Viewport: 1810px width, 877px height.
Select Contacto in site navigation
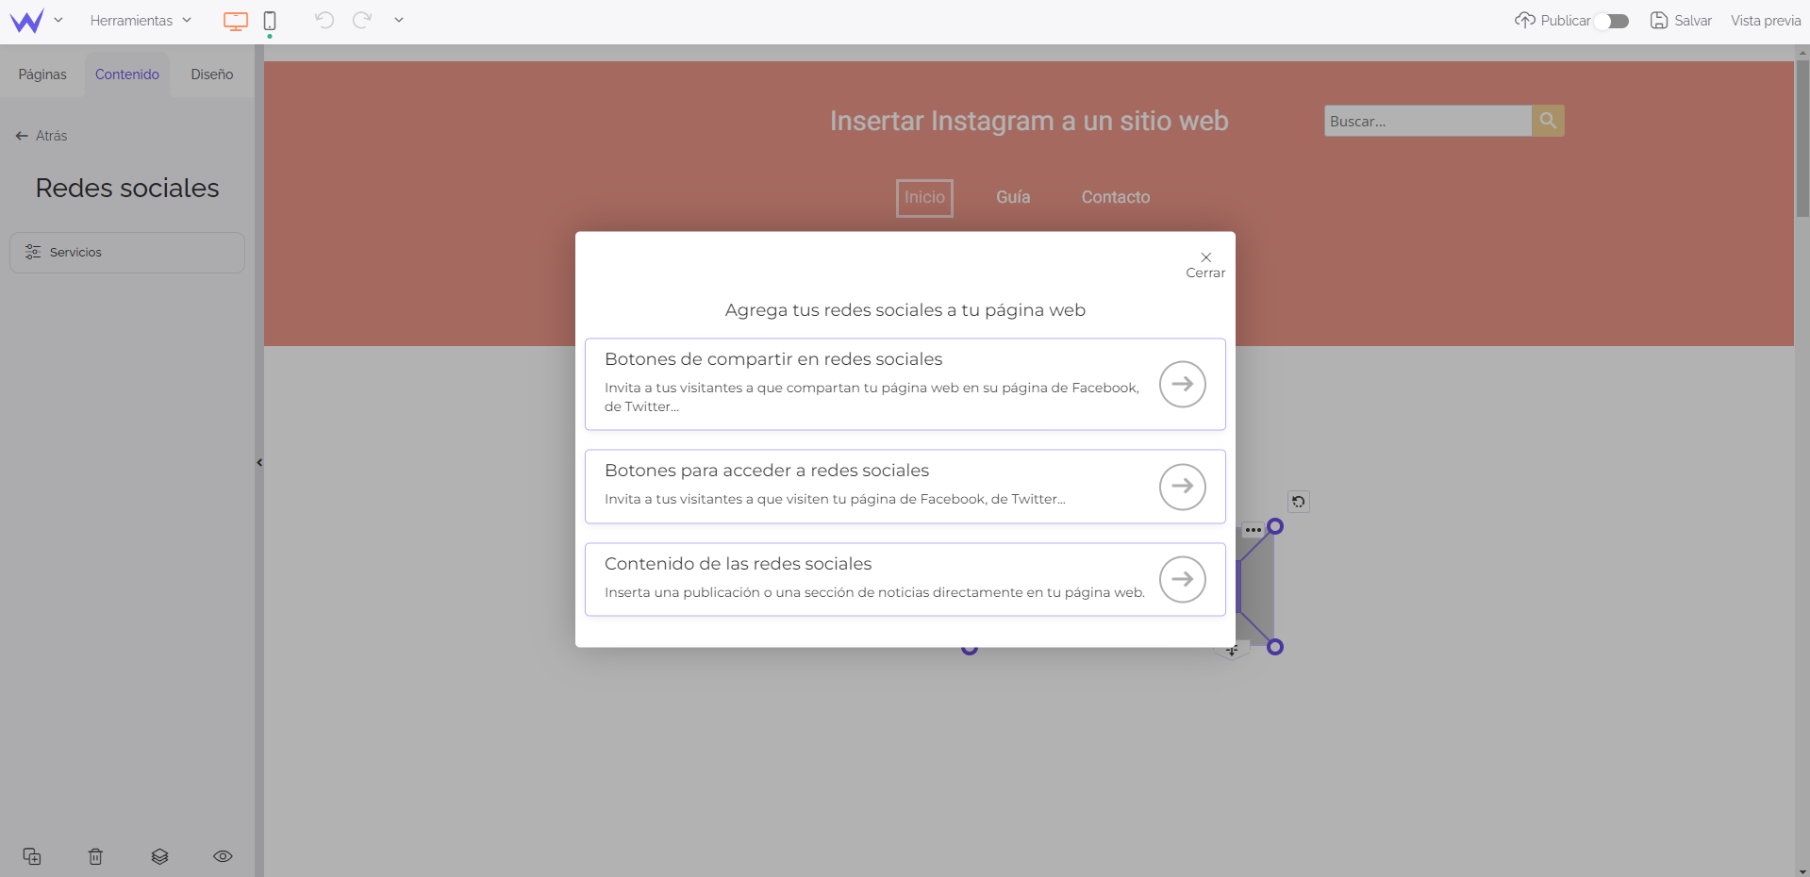[1116, 197]
